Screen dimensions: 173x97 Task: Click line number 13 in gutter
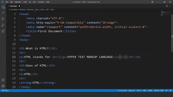14,57
